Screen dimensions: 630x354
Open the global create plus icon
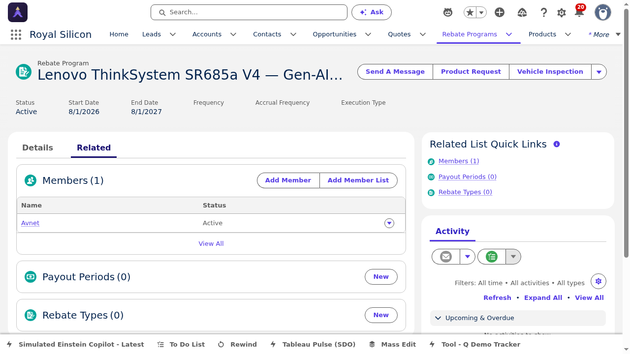point(500,12)
